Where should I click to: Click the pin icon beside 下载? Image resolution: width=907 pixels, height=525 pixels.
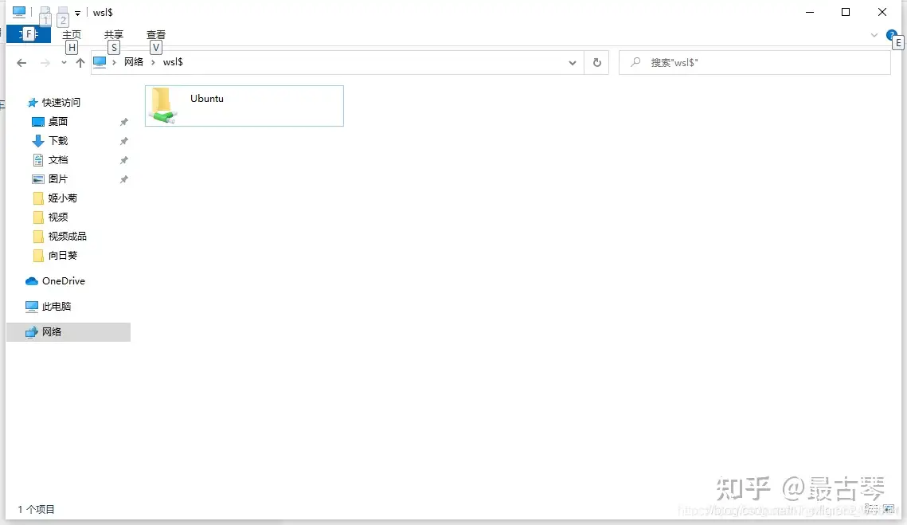123,141
